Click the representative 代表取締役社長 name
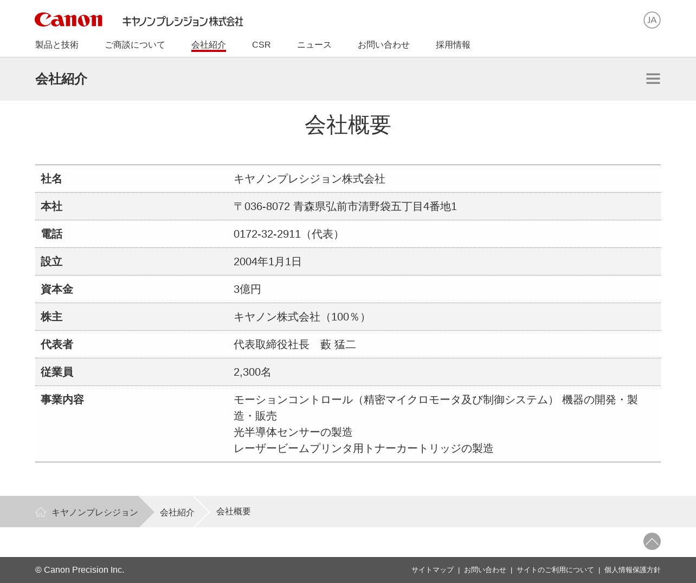This screenshot has height=583, width=696. (x=295, y=344)
